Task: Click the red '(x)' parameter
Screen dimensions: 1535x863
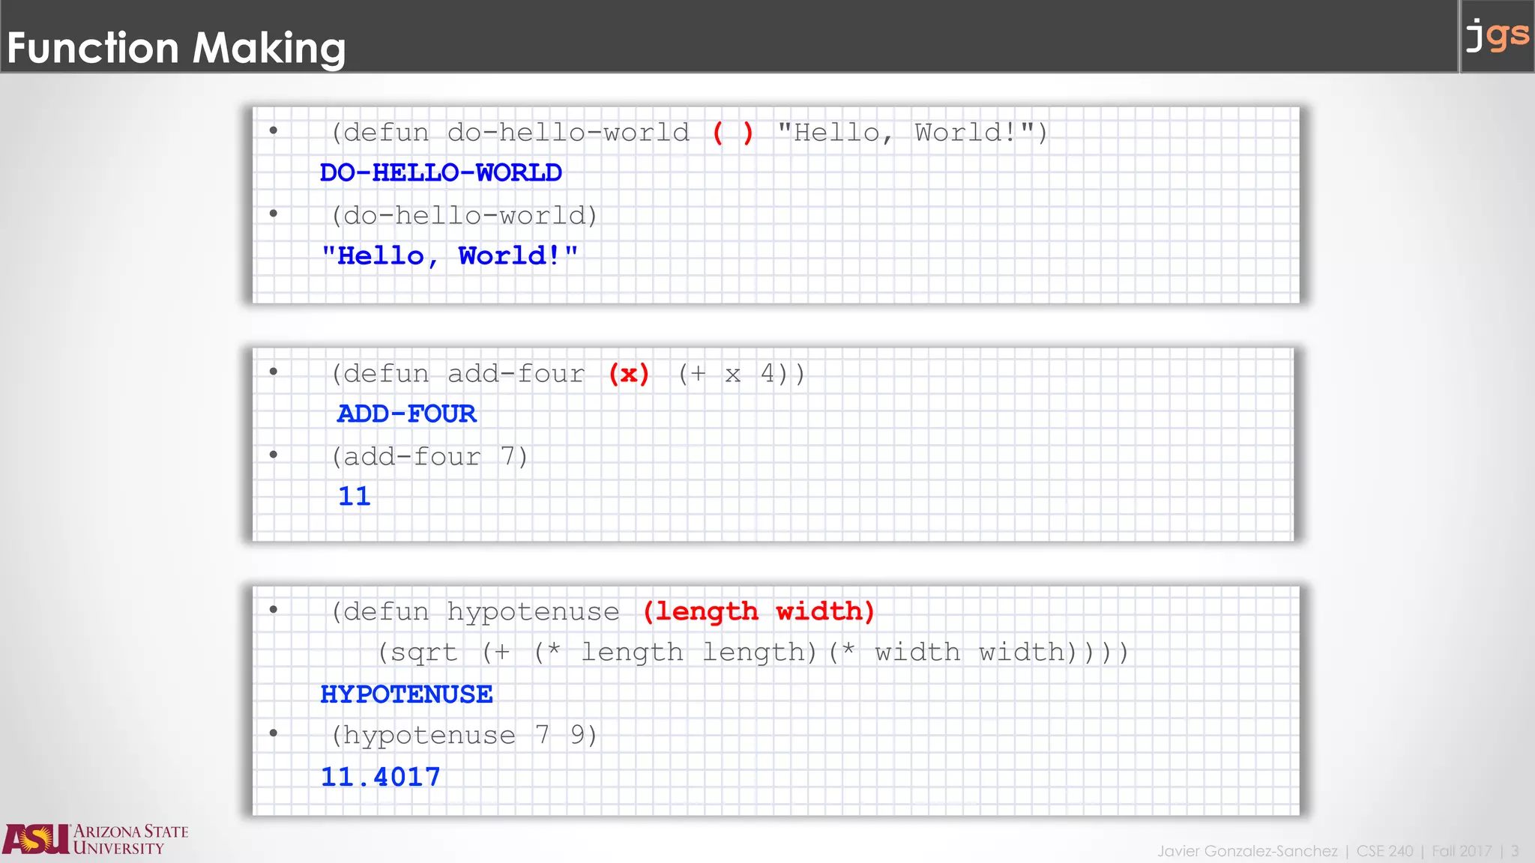Action: coord(629,373)
